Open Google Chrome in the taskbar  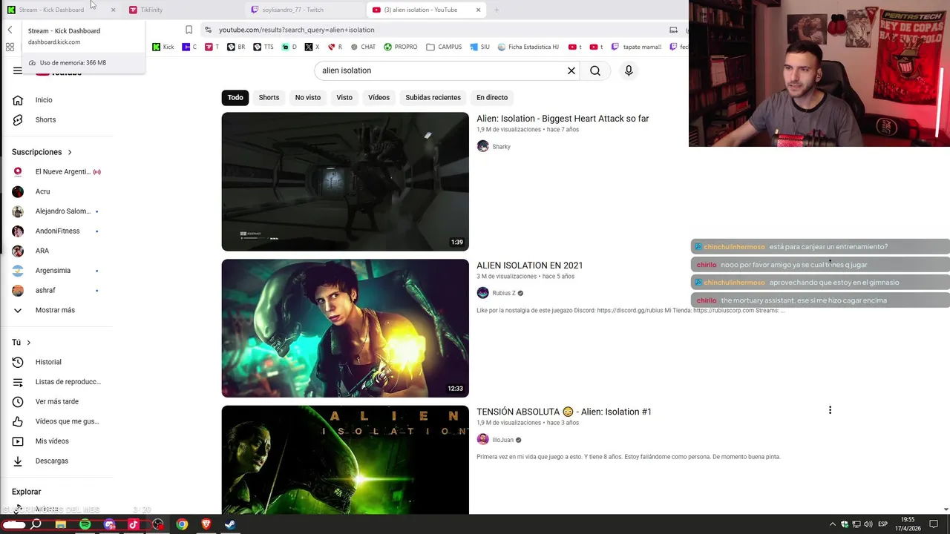click(182, 524)
